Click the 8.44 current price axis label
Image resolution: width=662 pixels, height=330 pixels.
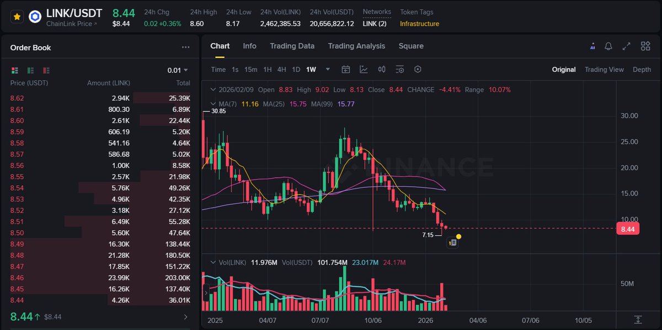(x=628, y=229)
